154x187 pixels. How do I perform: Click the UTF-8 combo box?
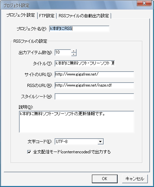[79, 142]
